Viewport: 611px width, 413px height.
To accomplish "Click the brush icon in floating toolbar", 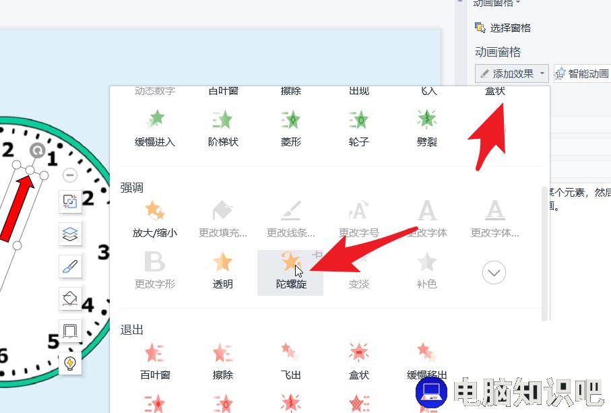I will point(70,267).
